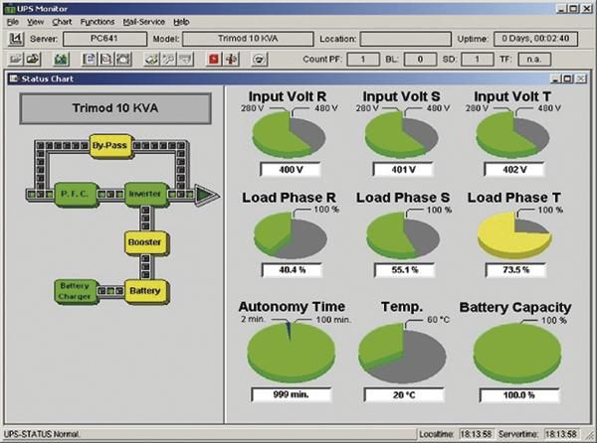The height and width of the screenshot is (443, 597).
Task: Open the Chart menu
Action: coord(63,21)
